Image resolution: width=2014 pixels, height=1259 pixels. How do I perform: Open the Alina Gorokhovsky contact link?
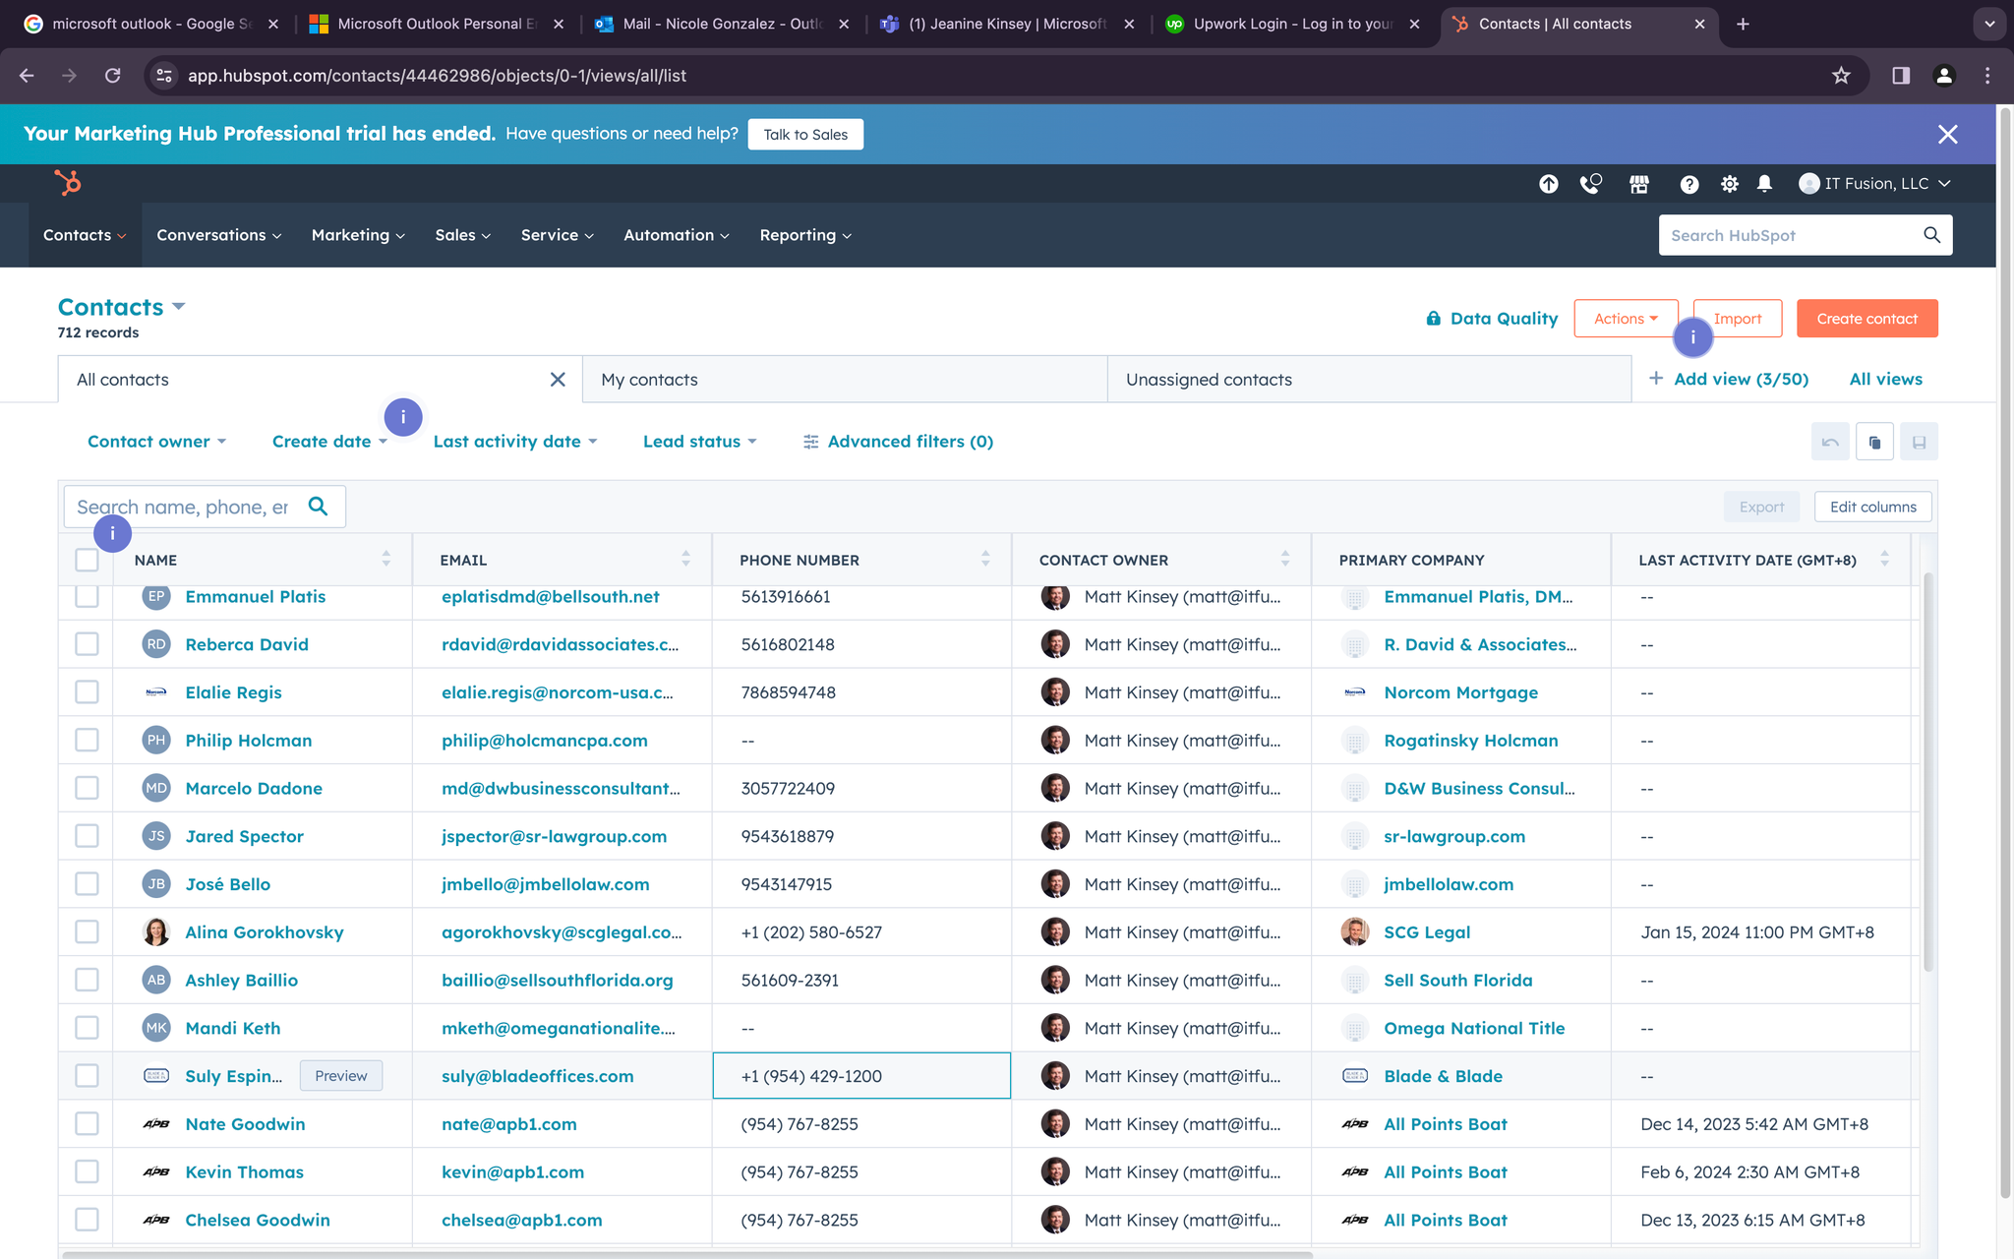264,932
